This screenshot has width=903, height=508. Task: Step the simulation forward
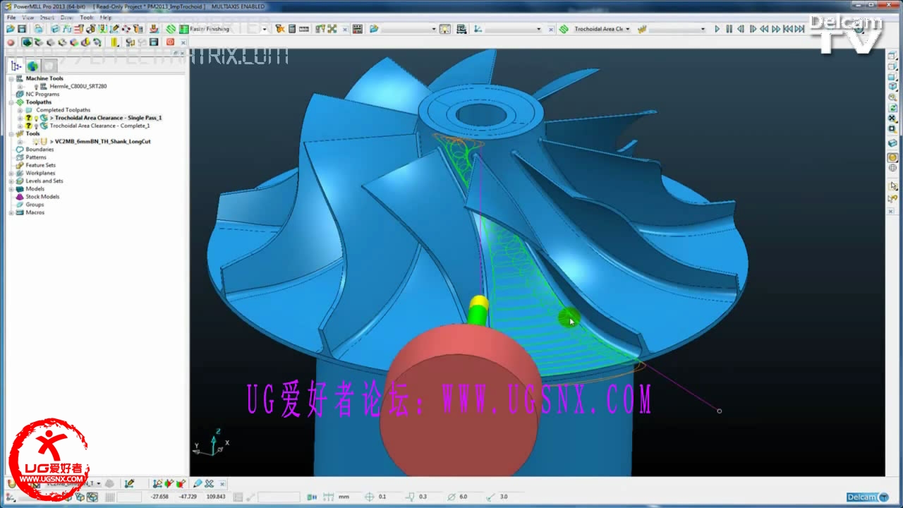point(753,29)
